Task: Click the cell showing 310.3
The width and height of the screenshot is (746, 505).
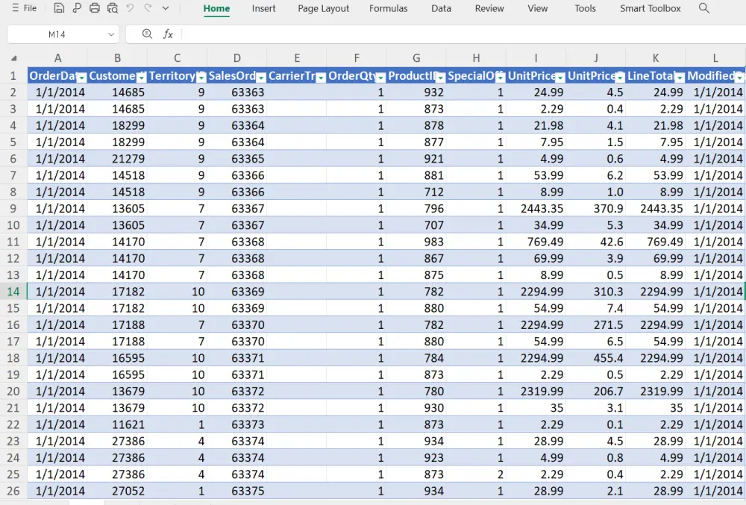Action: click(596, 292)
